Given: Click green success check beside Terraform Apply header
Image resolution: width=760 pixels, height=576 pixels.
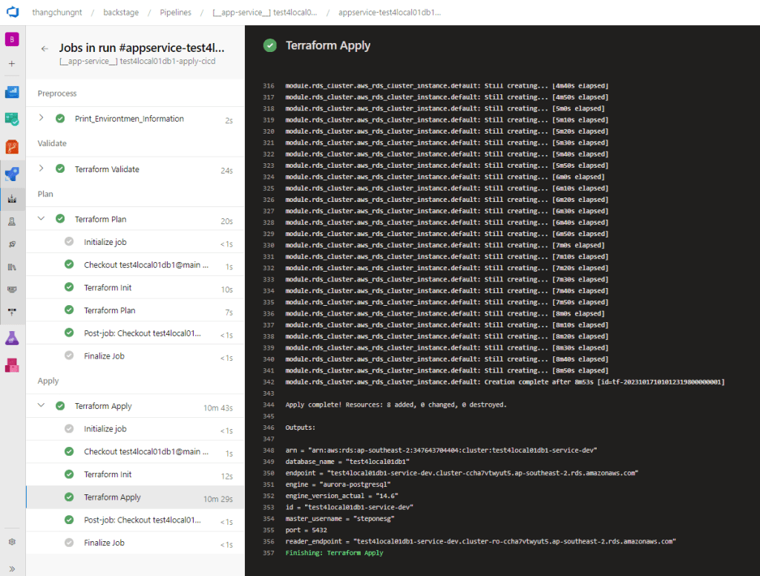Looking at the screenshot, I should click(x=271, y=45).
